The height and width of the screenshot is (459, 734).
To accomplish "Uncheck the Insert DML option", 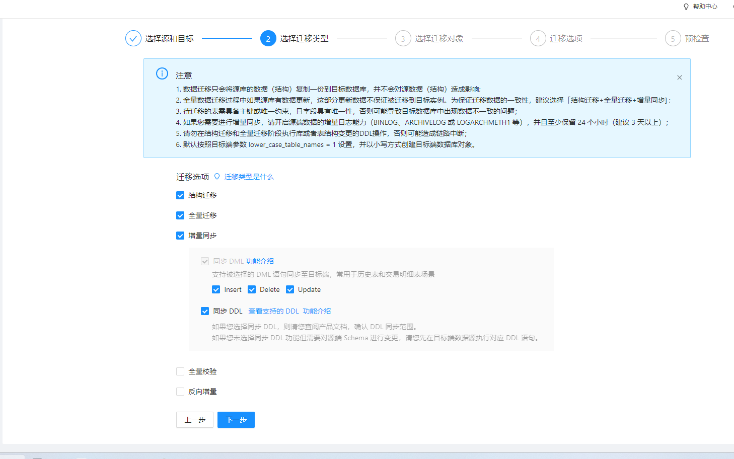I will [216, 289].
